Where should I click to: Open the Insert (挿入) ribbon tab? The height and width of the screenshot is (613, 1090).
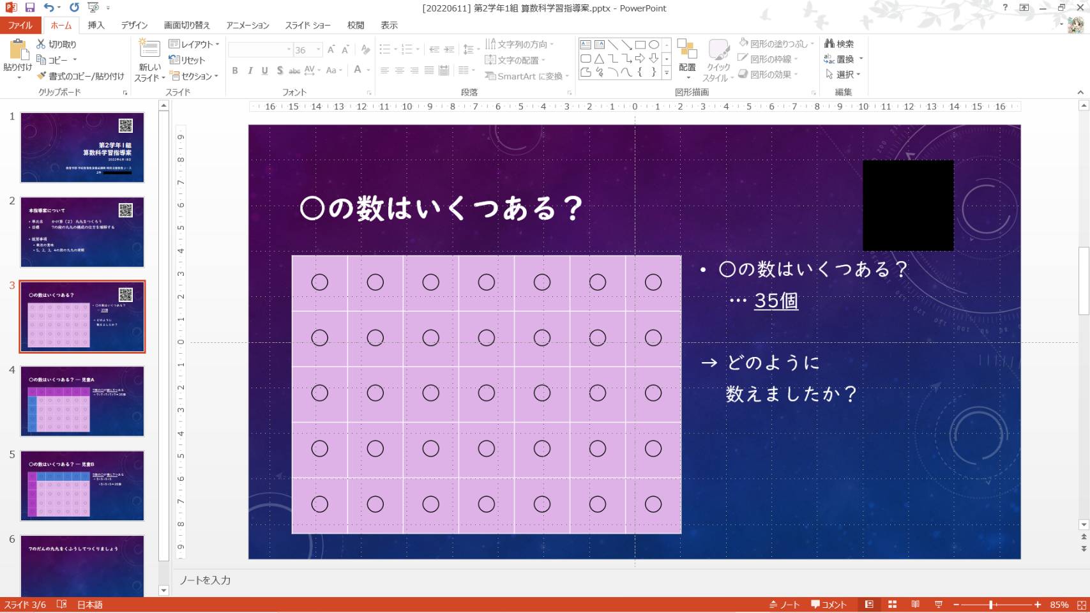[96, 26]
